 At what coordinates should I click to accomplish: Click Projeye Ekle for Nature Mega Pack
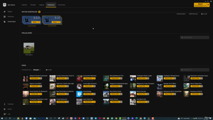coord(195,86)
